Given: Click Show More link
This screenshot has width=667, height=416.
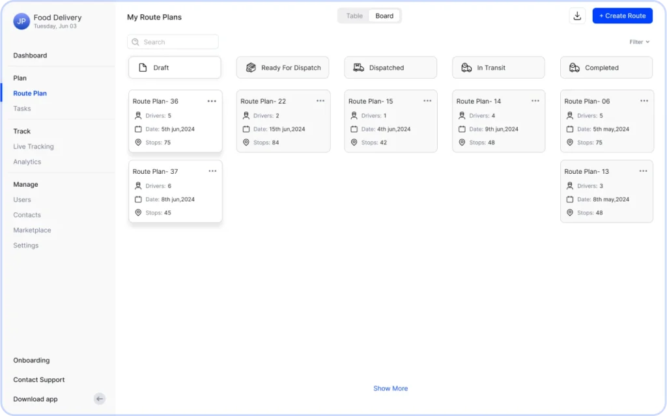Looking at the screenshot, I should pos(391,389).
